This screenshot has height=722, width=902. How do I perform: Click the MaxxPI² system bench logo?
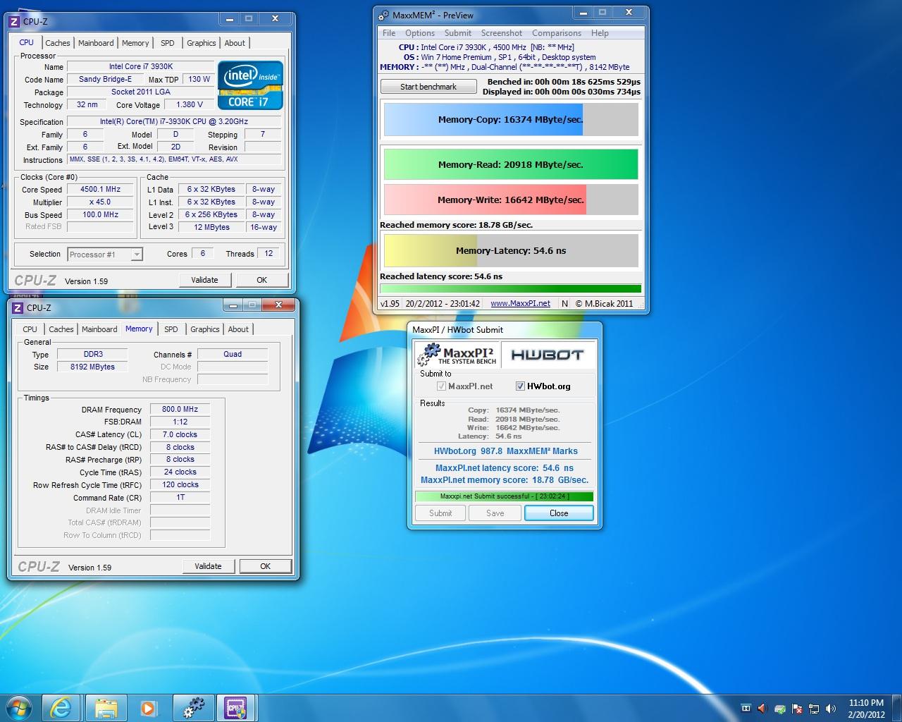click(457, 355)
